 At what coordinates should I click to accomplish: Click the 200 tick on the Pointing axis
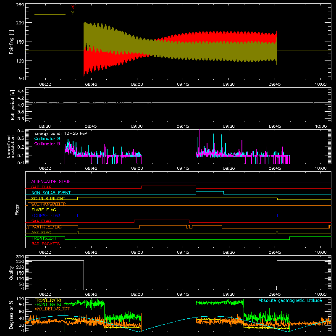coord(20,23)
